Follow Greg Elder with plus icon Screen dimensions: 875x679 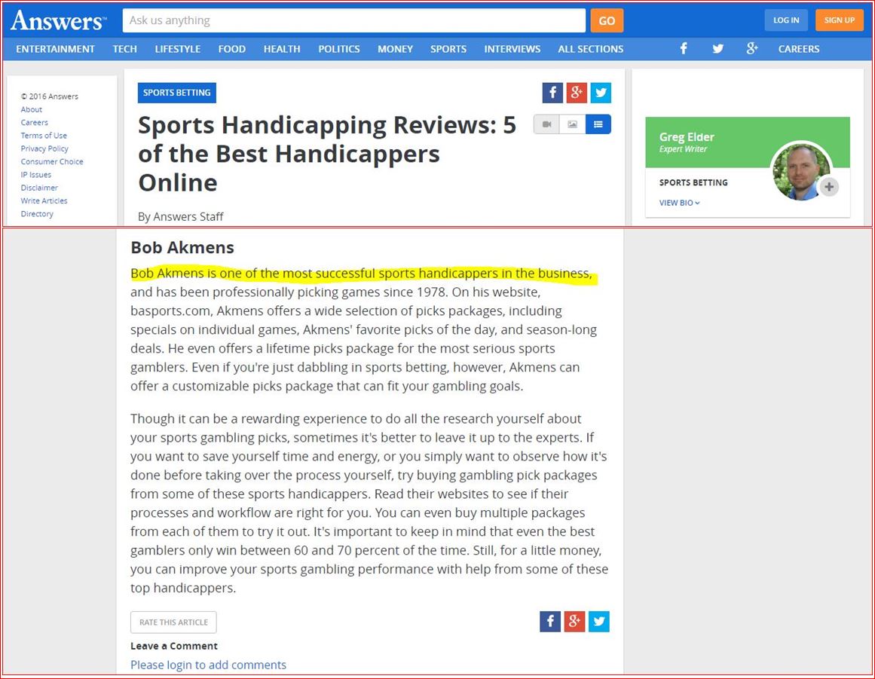coord(829,187)
